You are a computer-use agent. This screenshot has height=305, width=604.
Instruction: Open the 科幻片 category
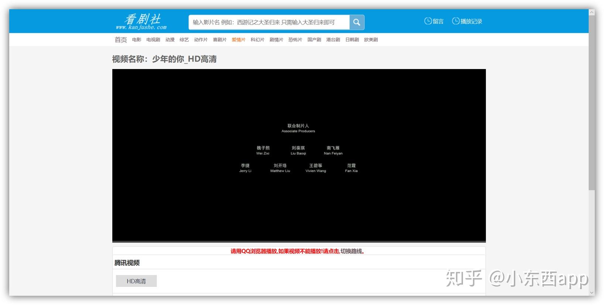click(257, 40)
